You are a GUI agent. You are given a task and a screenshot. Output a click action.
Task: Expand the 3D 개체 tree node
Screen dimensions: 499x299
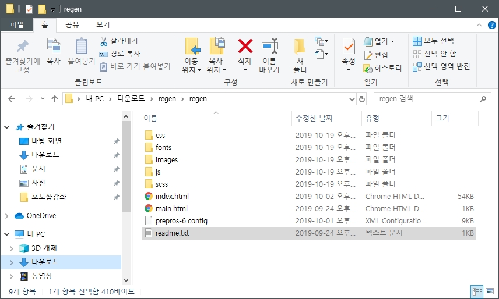pyautogui.click(x=12, y=248)
